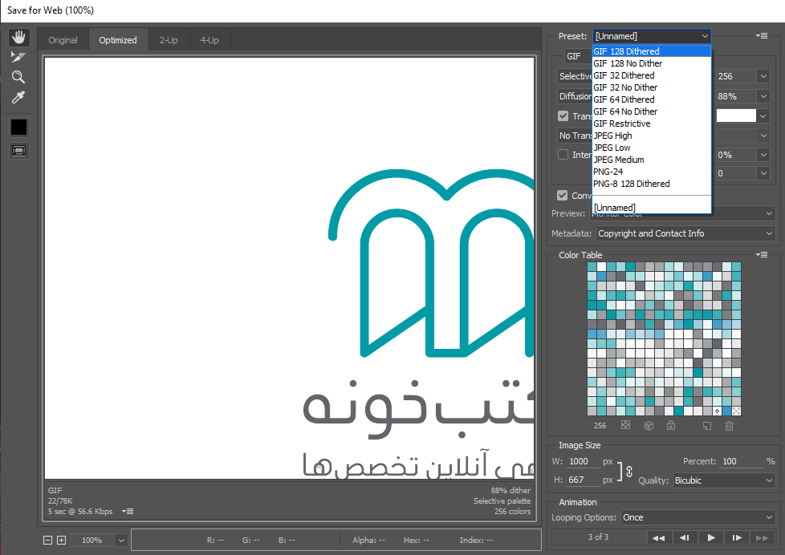This screenshot has width=785, height=555.
Task: Choose JPEG Medium preset
Action: point(651,159)
